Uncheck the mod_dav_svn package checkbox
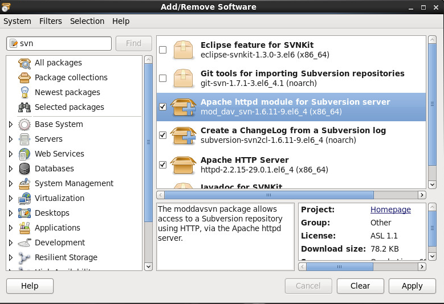Screen dimensions: 444x304 tap(163, 107)
